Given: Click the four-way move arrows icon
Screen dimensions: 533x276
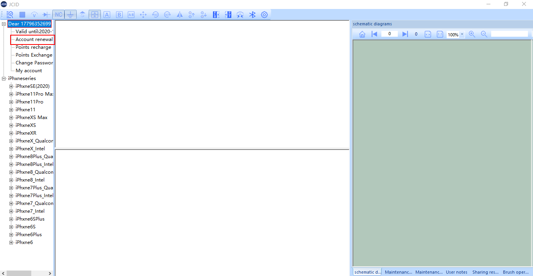Looking at the screenshot, I should pyautogui.click(x=143, y=15).
